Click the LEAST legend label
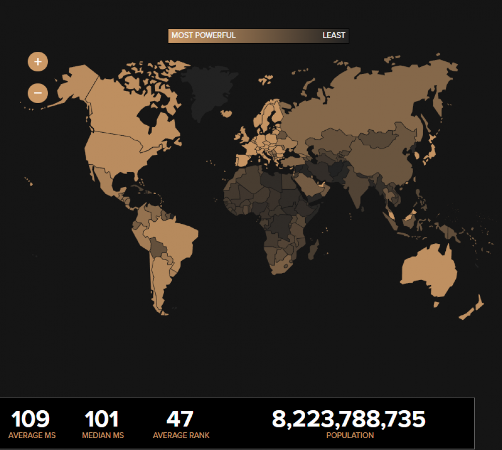The height and width of the screenshot is (450, 502). point(334,36)
